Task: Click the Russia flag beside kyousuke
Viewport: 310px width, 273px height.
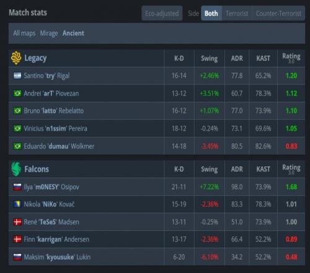Action: click(x=17, y=257)
